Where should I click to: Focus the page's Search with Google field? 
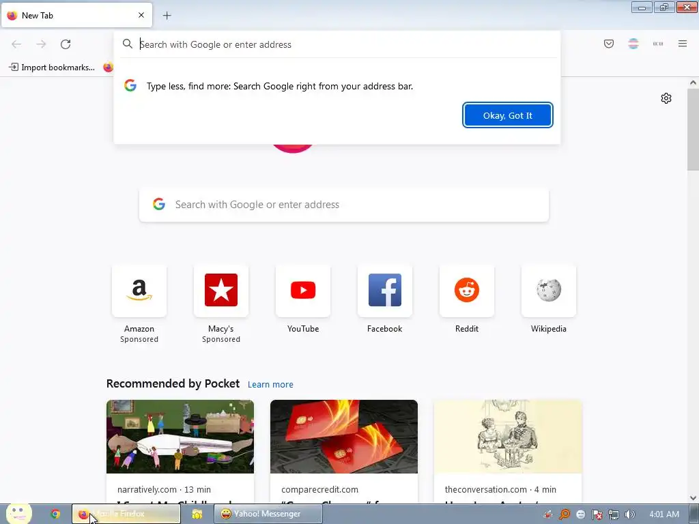[344, 205]
